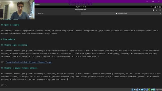Image resolution: width=162 pixels, height=91 pixels.
Task: Click the VirtualBox mouse integration status icon
Action: click(152, 89)
